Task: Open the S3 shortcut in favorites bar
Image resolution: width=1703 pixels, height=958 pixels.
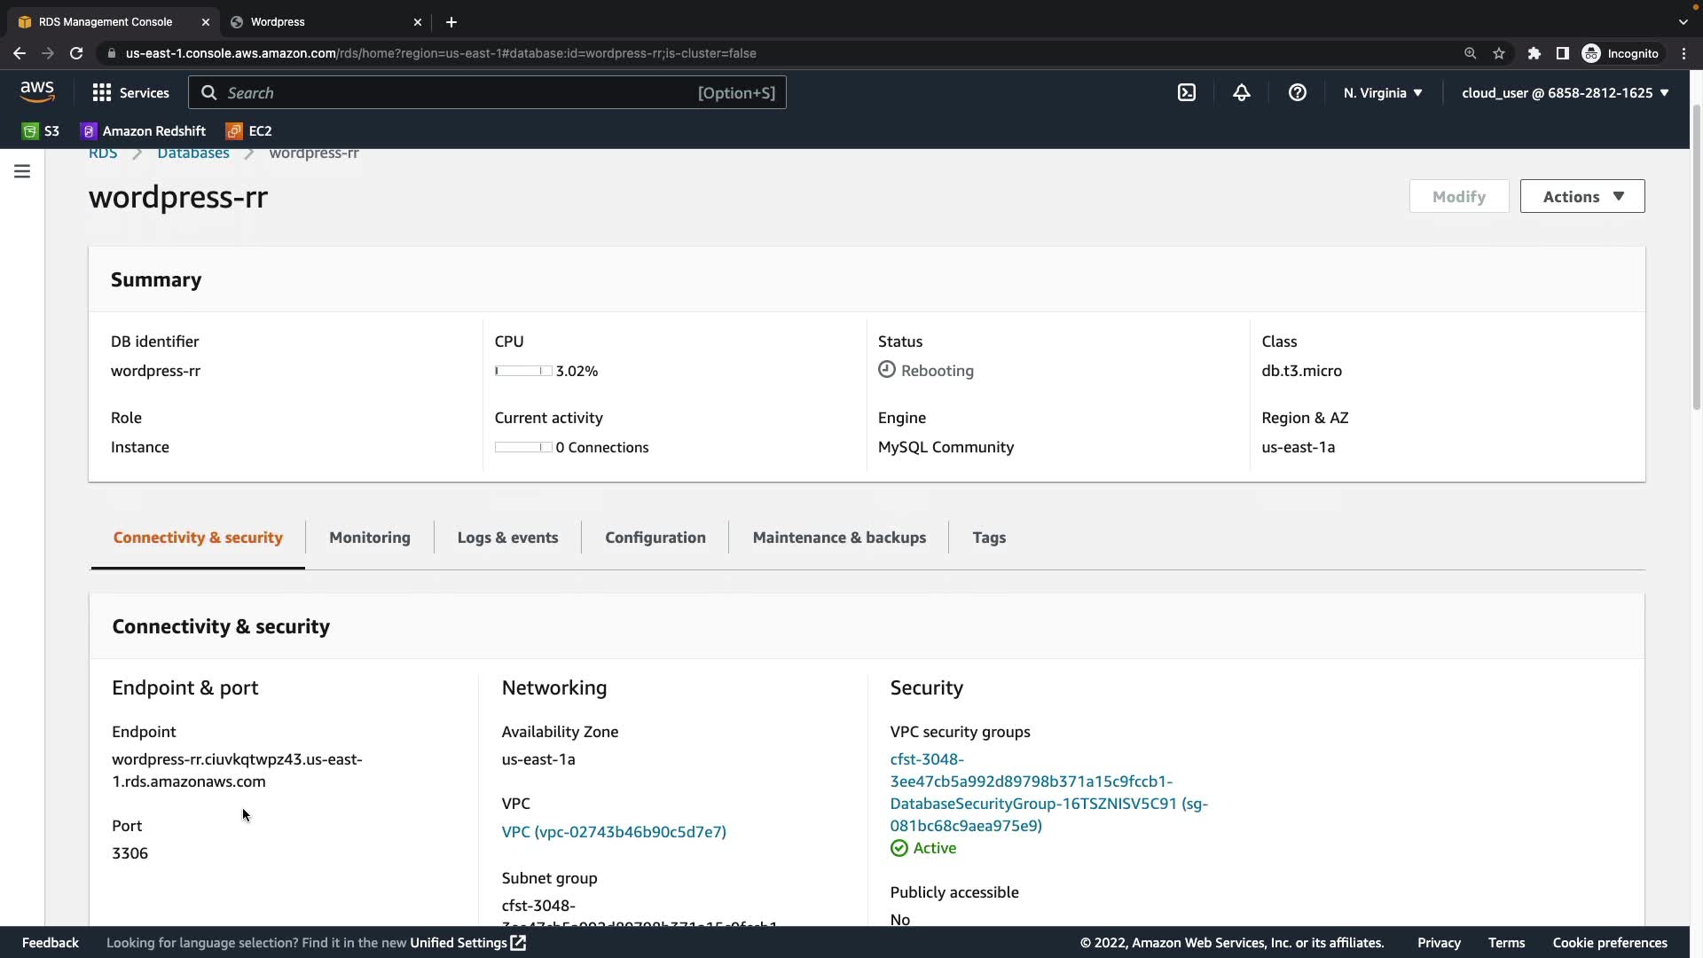Action: (41, 130)
